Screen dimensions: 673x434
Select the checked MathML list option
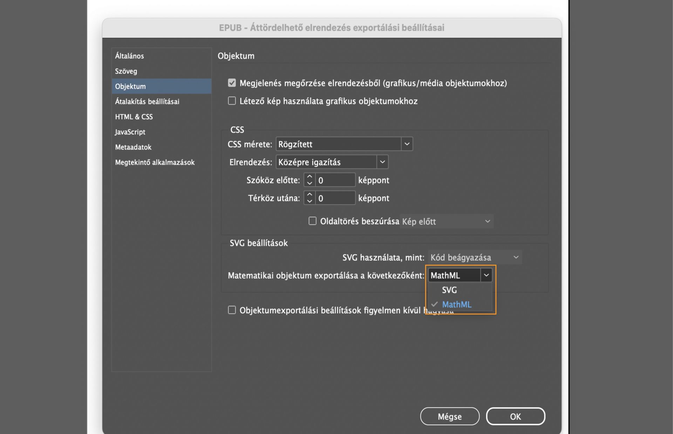pyautogui.click(x=456, y=304)
